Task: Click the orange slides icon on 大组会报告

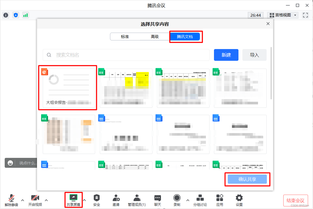Action: click(x=45, y=72)
